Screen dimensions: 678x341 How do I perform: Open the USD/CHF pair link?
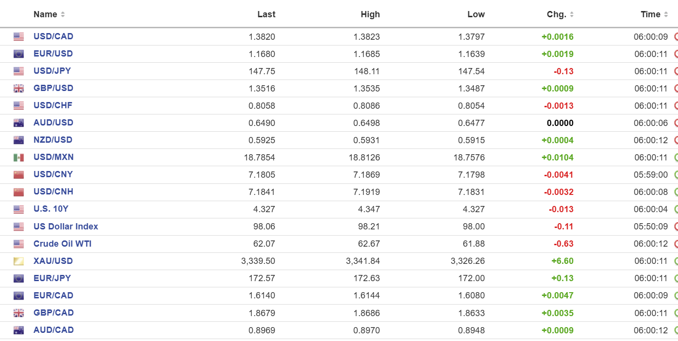[53, 105]
